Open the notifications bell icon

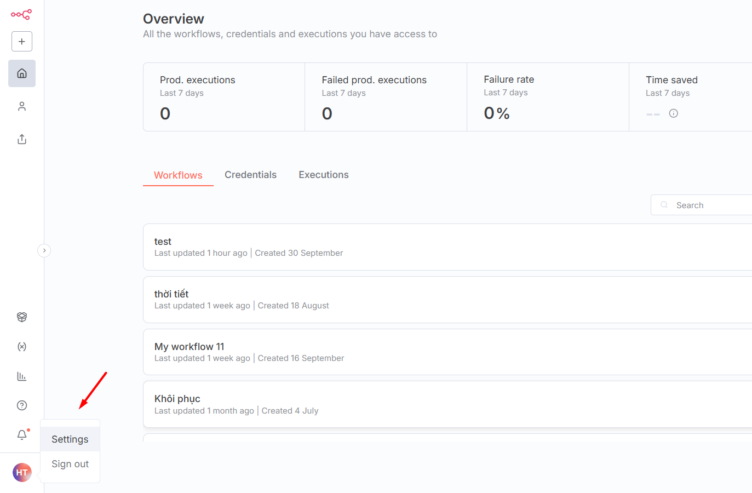[x=22, y=435]
